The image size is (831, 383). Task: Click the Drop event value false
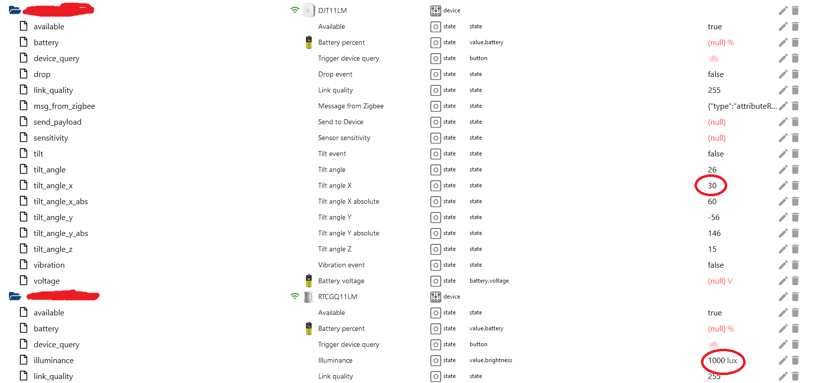(x=715, y=74)
